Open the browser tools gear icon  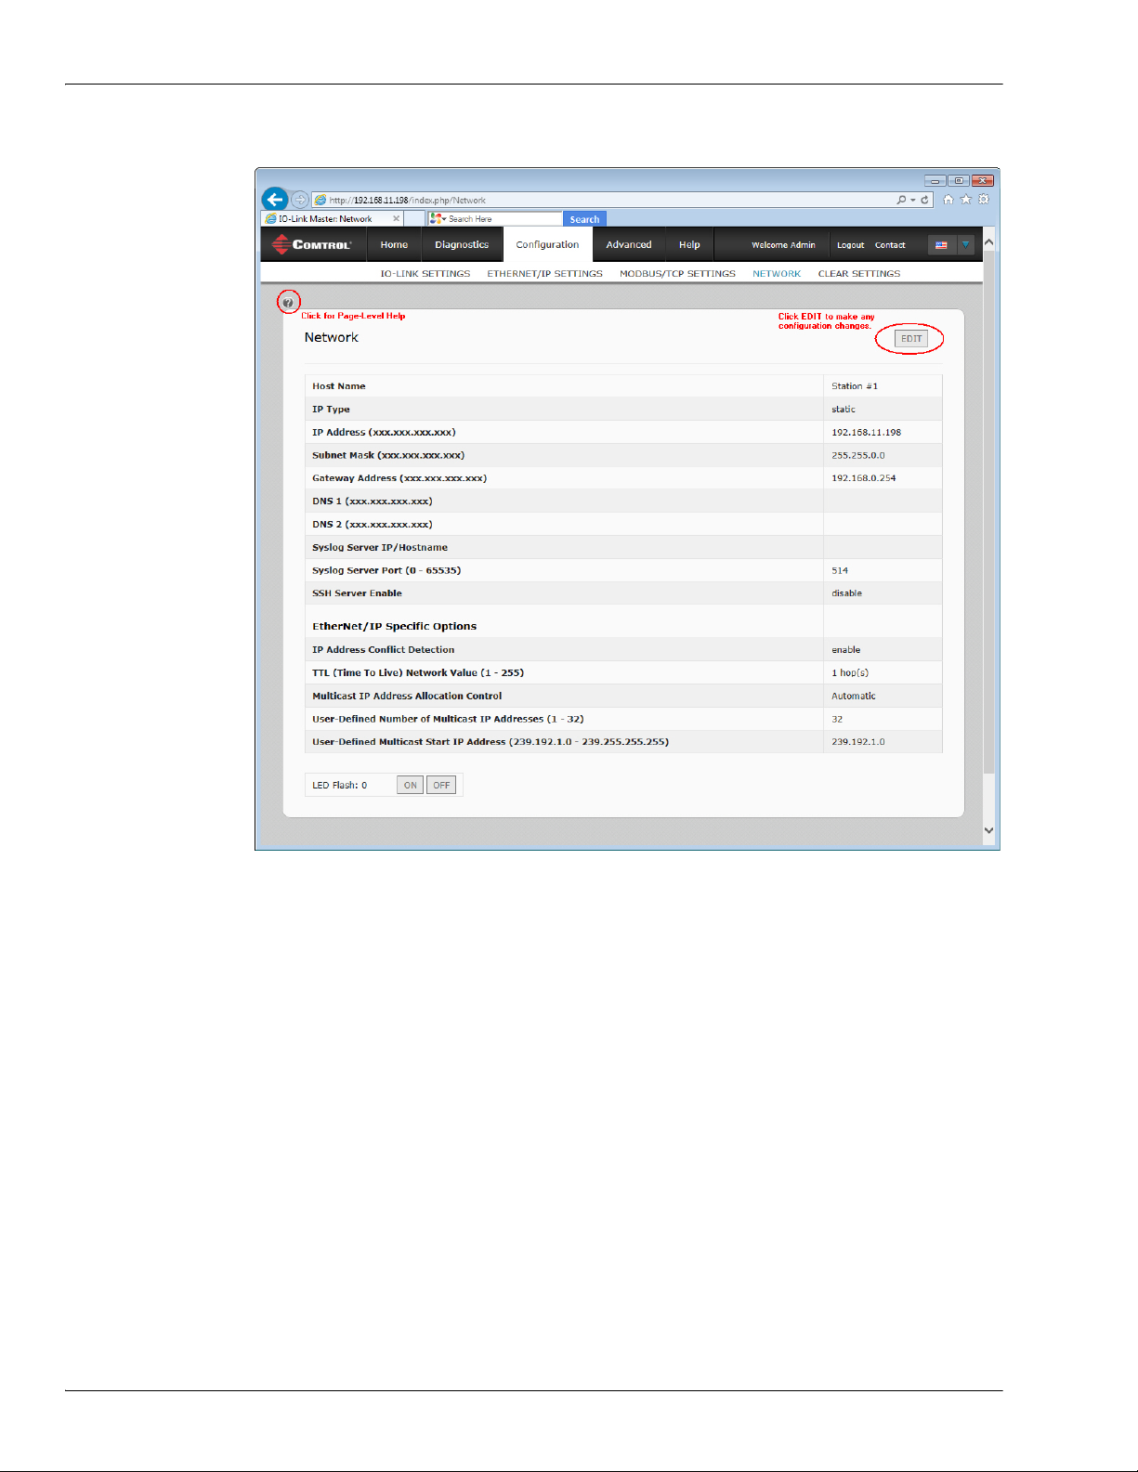pyautogui.click(x=984, y=199)
